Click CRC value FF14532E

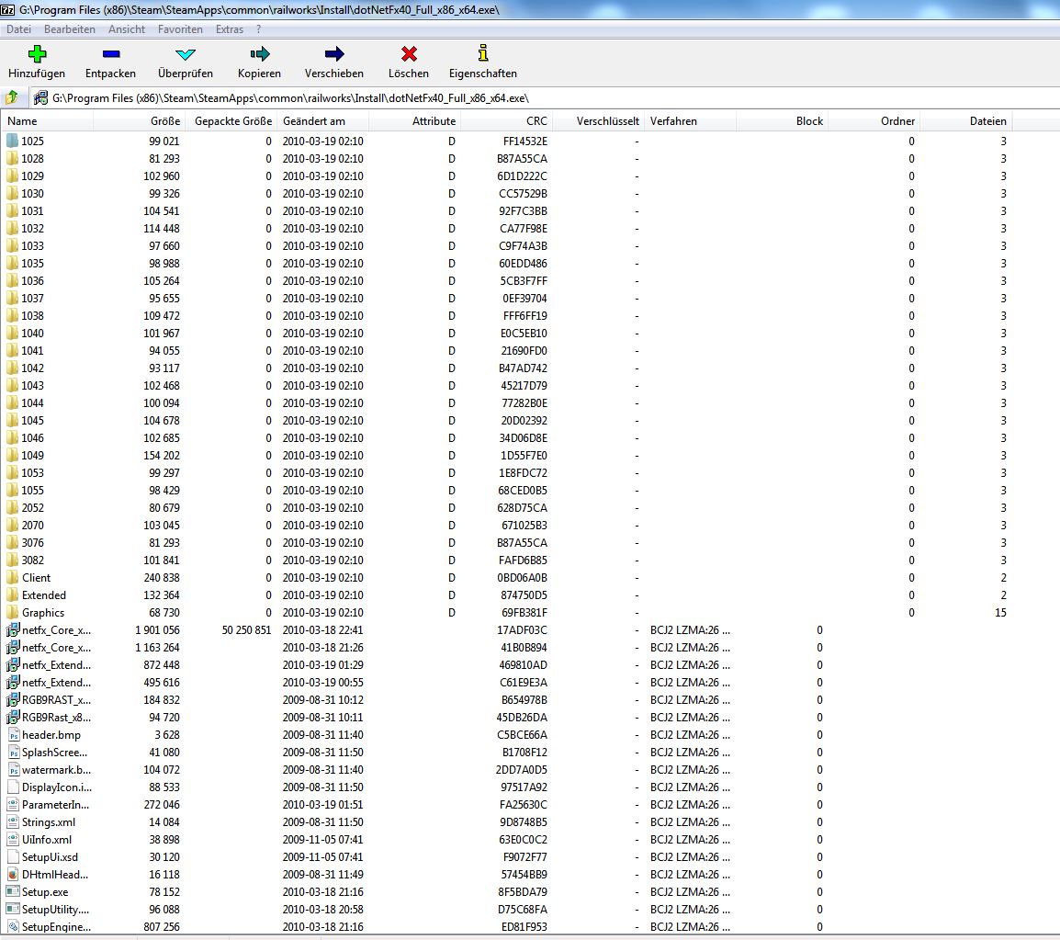point(525,142)
